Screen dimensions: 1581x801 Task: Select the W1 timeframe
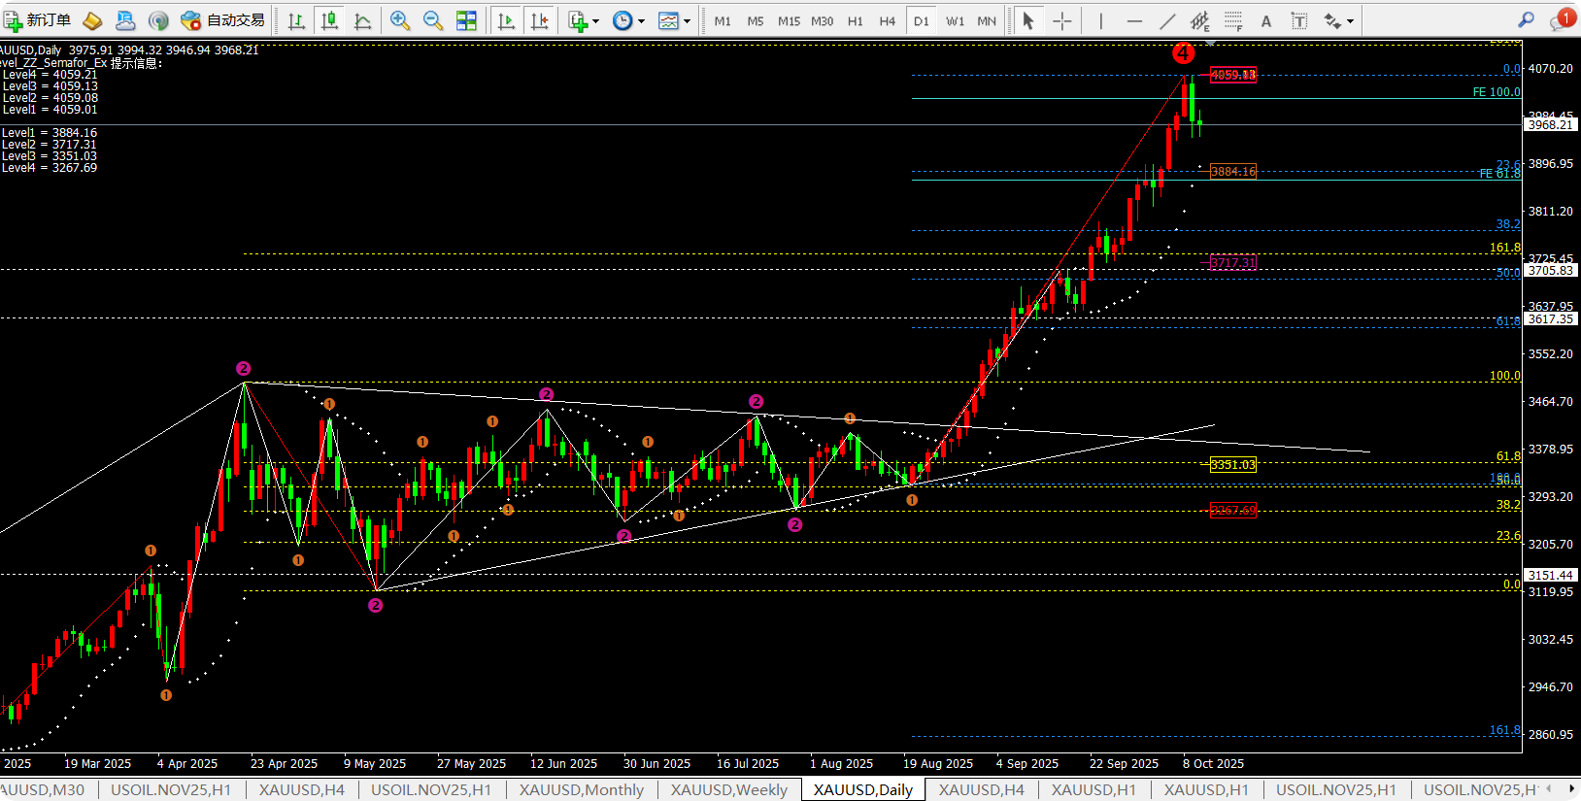(956, 20)
